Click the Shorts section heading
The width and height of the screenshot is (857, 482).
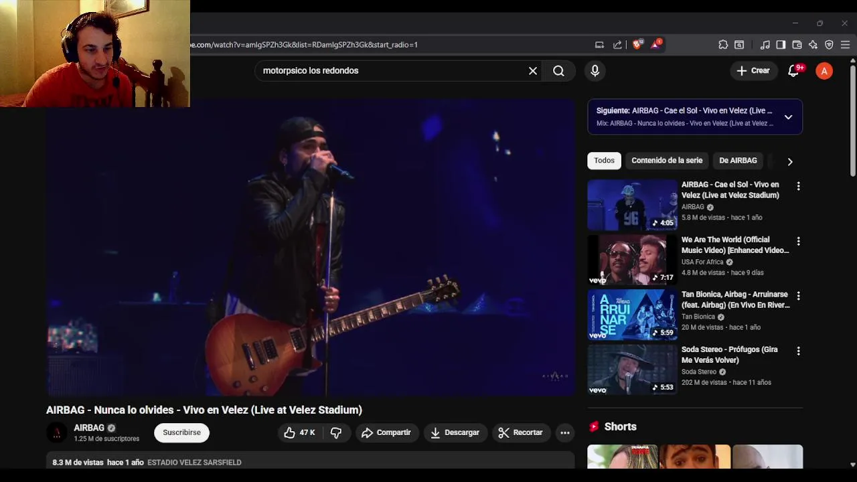[621, 427]
